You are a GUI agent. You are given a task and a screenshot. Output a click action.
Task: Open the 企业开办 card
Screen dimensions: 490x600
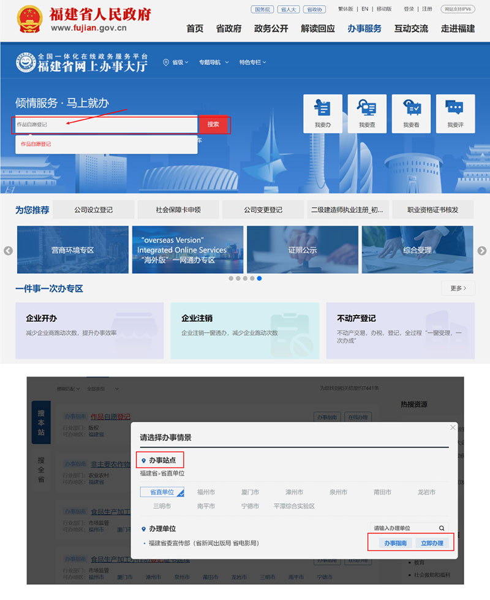click(x=89, y=330)
